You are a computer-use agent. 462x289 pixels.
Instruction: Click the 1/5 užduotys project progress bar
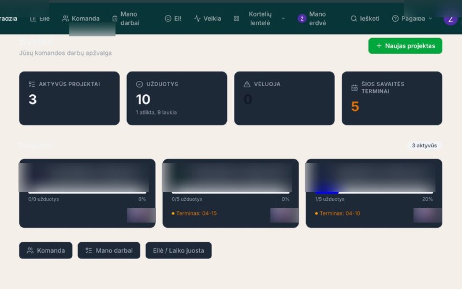tap(374, 193)
